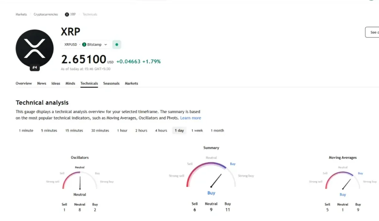
Task: Click the Bitstamp exchange logo icon
Action: coord(84,44)
